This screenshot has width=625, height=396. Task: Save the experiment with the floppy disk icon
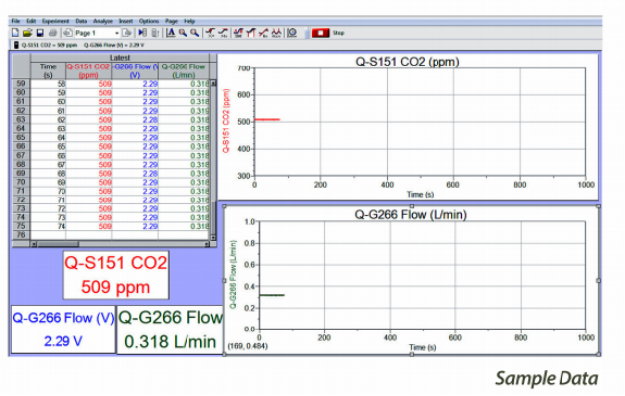coord(40,33)
